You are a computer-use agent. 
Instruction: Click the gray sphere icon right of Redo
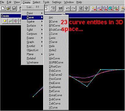click(x=81, y=8)
